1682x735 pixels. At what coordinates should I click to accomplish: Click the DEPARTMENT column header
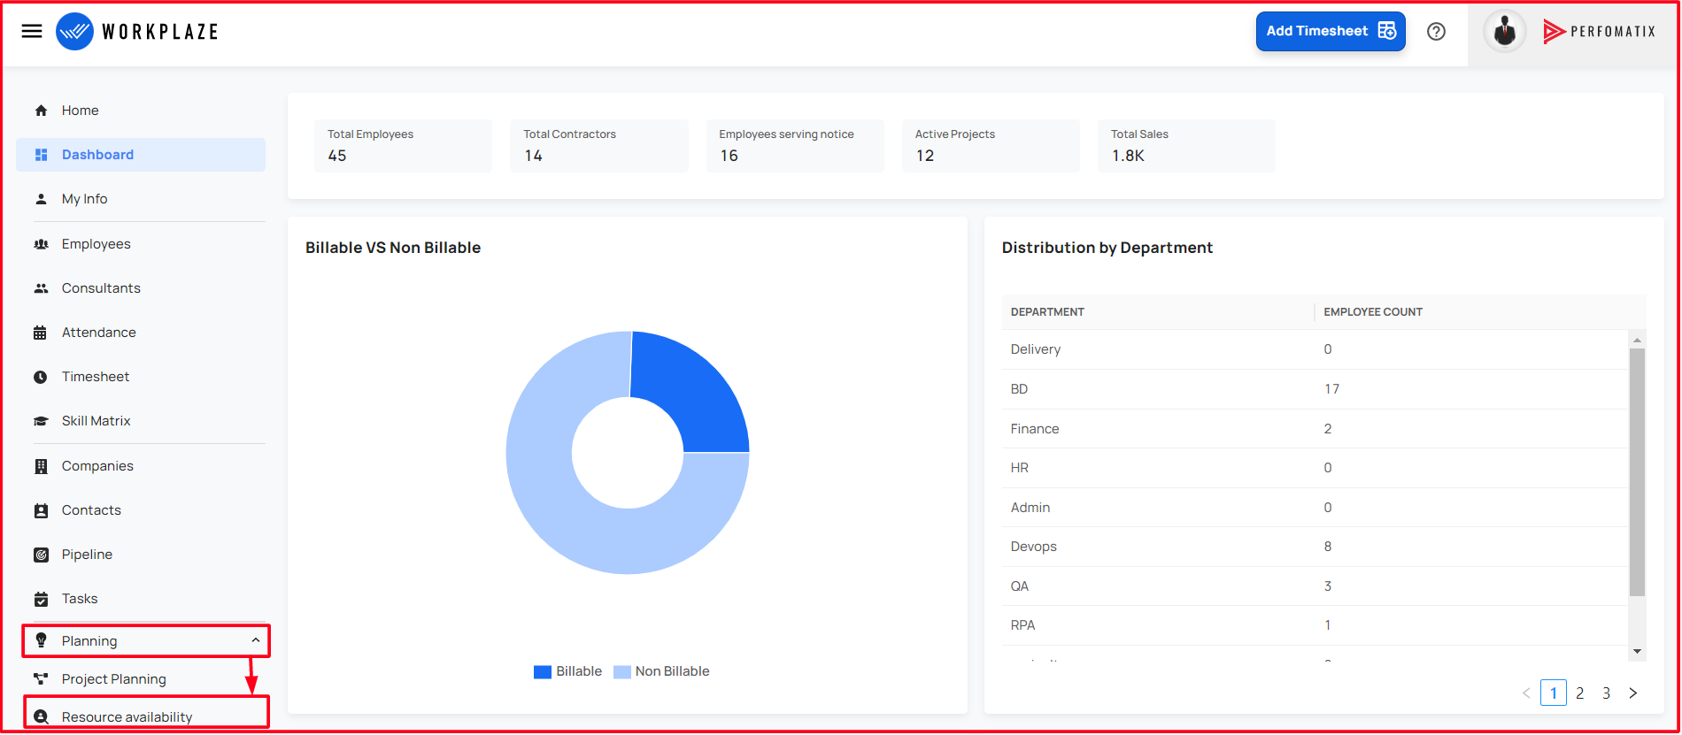1047,312
